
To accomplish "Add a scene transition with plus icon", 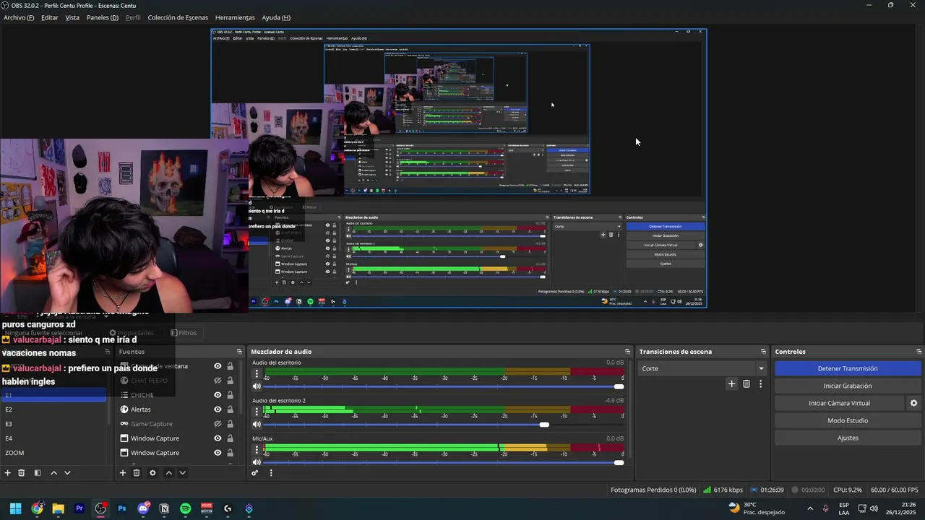I will [x=731, y=384].
